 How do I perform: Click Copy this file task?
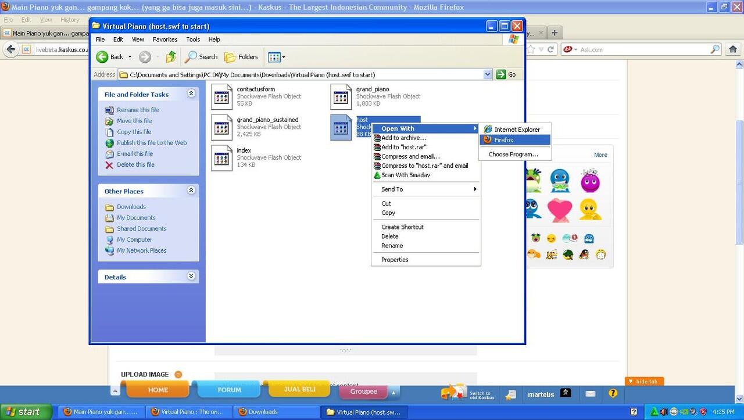[134, 132]
